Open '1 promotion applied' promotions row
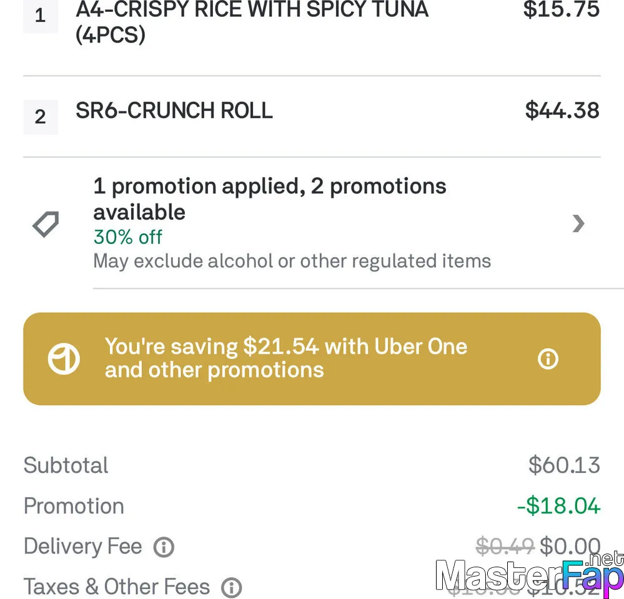The width and height of the screenshot is (624, 599). click(312, 223)
